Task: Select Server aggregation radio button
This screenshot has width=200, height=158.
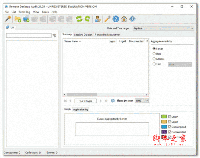Action: point(154,49)
